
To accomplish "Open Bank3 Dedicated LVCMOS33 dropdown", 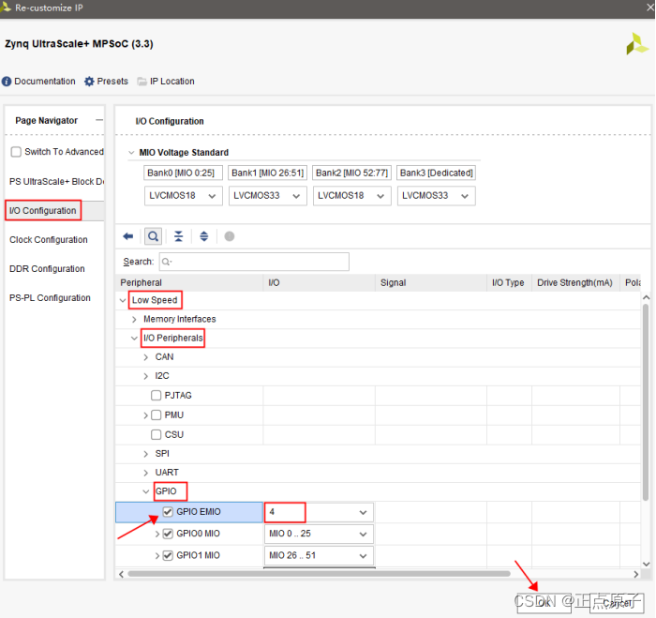I will pyautogui.click(x=437, y=196).
